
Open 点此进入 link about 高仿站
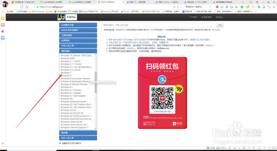click(131, 48)
